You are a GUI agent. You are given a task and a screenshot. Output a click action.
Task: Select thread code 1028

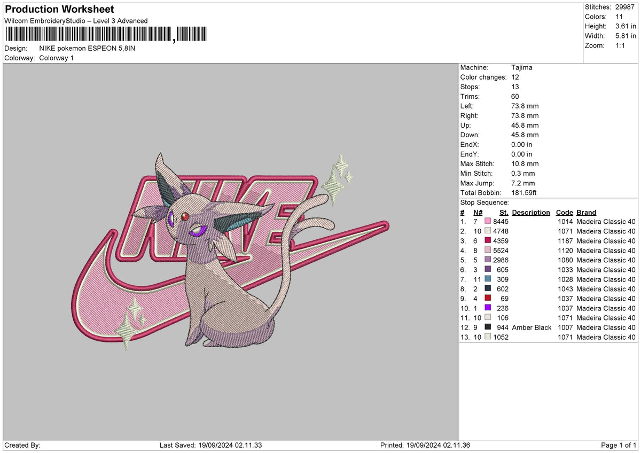(565, 279)
